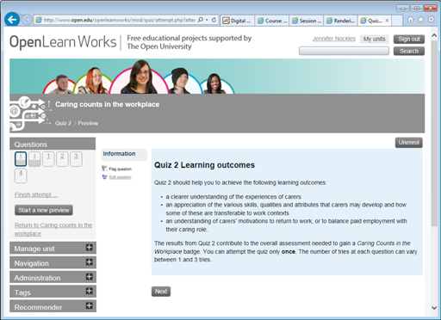Image resolution: width=441 pixels, height=320 pixels.
Task: Click the flag icon beside Flag question
Action: coord(104,169)
